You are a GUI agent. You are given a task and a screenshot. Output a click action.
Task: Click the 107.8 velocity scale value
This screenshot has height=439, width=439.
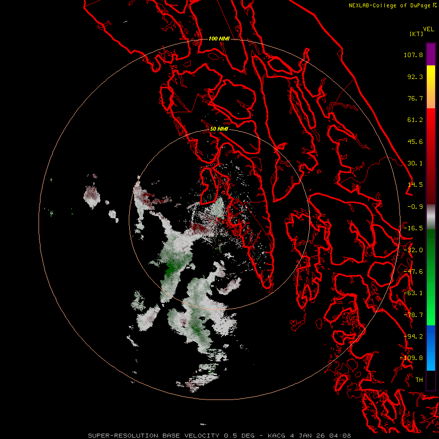(413, 55)
